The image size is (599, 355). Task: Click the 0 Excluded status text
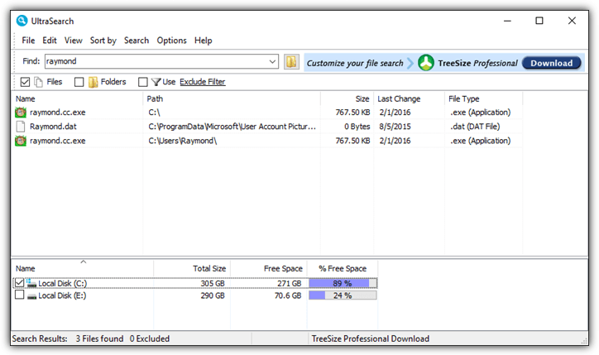pos(150,339)
